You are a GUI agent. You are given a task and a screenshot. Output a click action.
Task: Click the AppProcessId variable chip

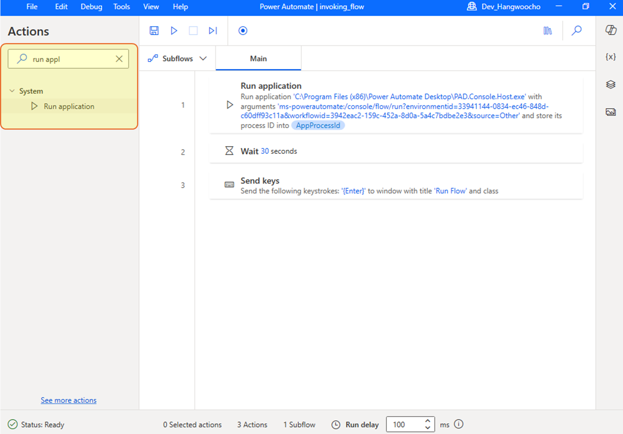(318, 125)
